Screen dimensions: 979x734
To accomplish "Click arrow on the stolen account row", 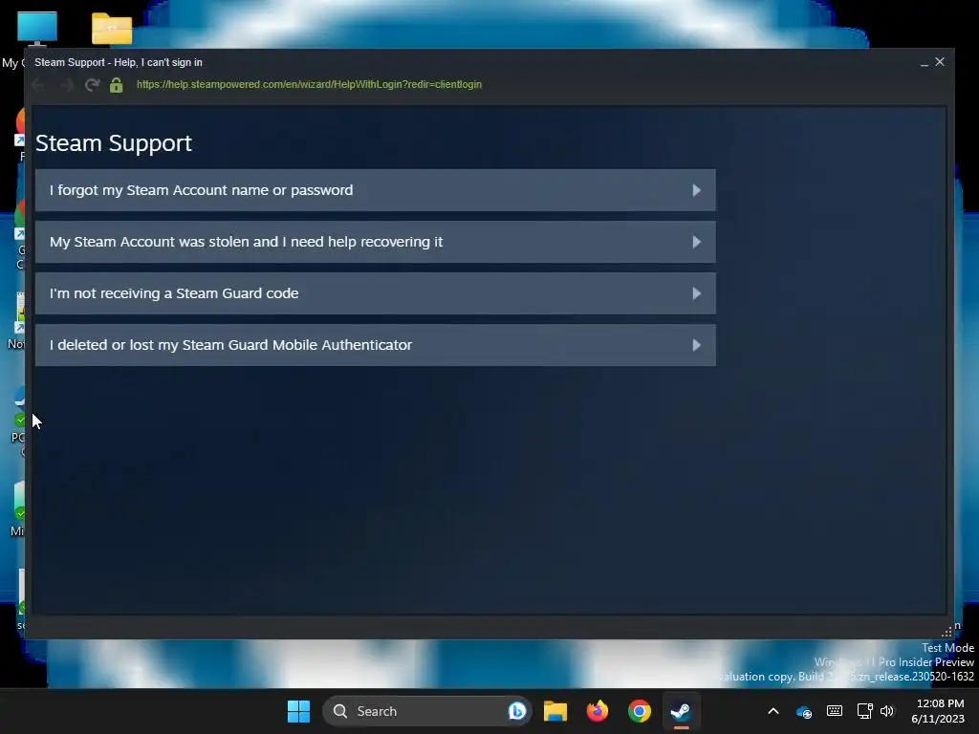I will [696, 242].
